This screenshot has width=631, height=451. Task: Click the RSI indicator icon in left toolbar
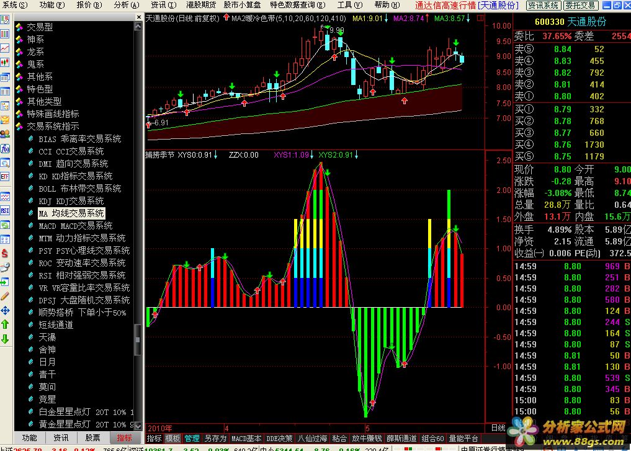tap(5, 210)
